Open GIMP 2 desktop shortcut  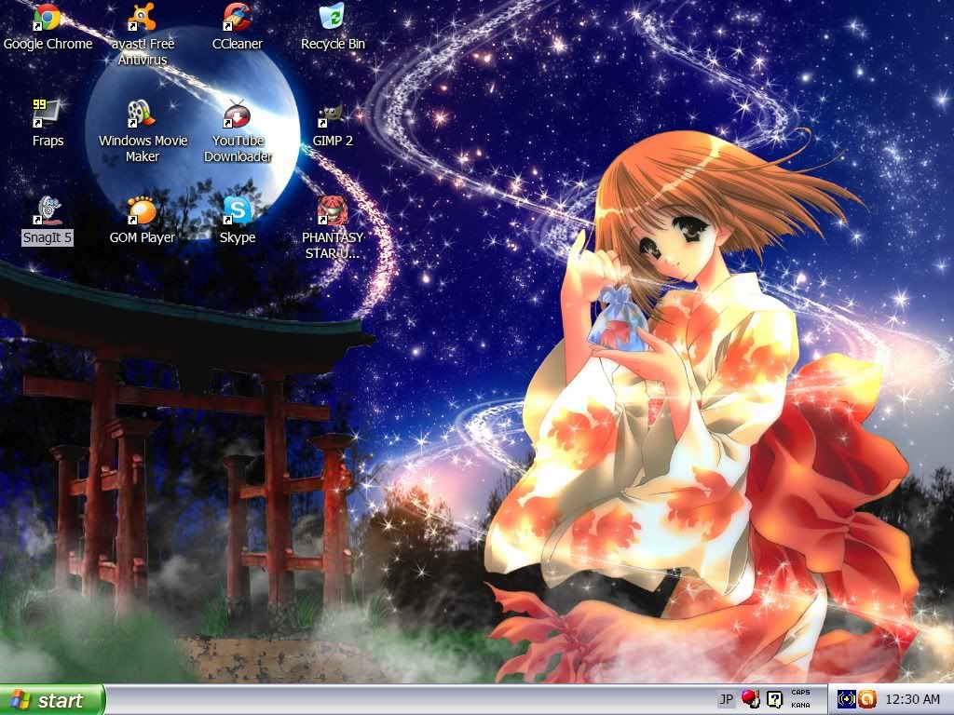[333, 125]
